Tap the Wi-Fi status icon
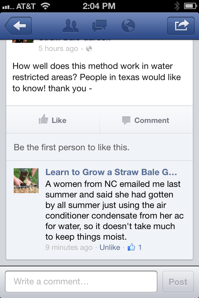This screenshot has width=199, height=298. [46, 6]
